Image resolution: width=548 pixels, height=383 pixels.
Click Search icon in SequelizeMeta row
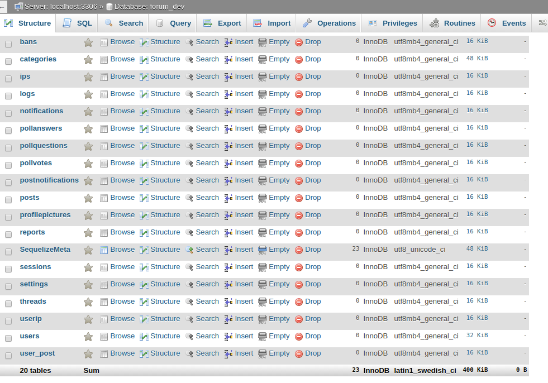tap(189, 250)
